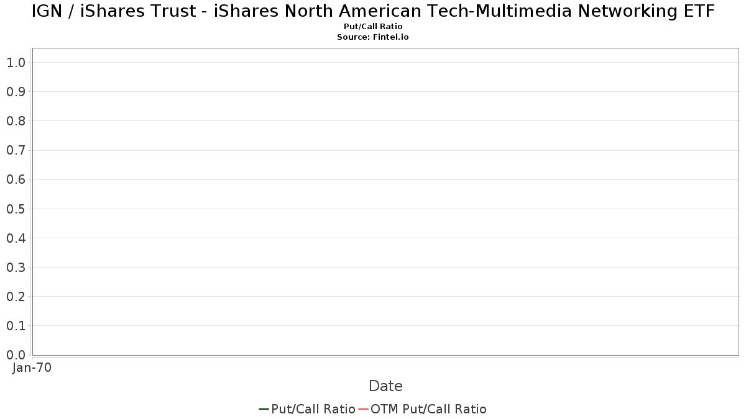Viewport: 746px width, 419px height.
Task: Click the red OTM legend line swatch
Action: 364,409
